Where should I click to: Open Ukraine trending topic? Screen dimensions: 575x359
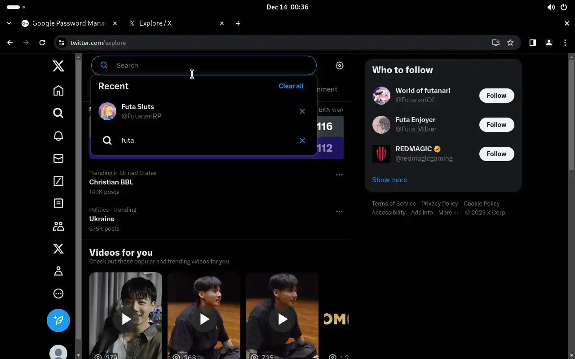[102, 219]
